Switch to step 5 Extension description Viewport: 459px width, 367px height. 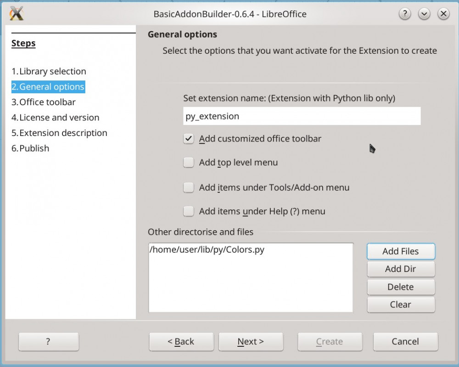(x=59, y=133)
